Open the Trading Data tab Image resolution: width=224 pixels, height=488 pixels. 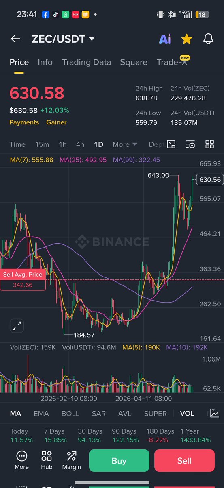(x=86, y=62)
